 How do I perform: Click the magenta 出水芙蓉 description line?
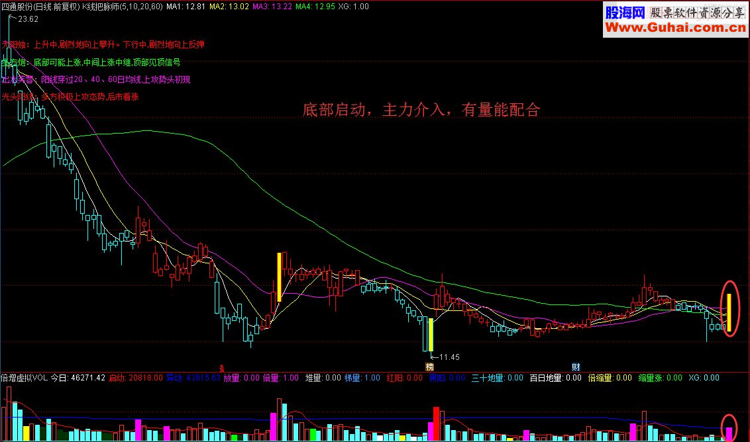(95, 79)
